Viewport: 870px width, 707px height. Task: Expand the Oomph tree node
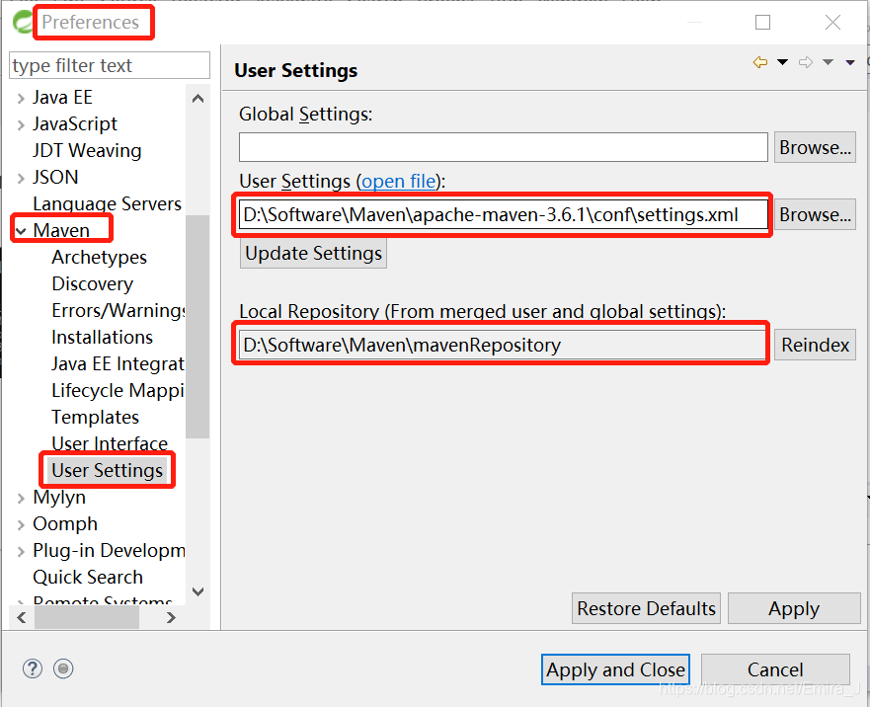[21, 525]
